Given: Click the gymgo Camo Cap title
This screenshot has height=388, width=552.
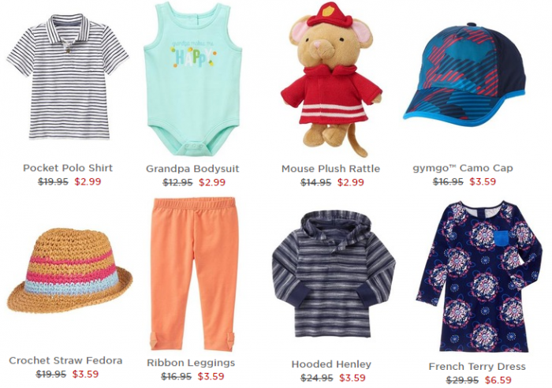Looking at the screenshot, I should coord(463,168).
